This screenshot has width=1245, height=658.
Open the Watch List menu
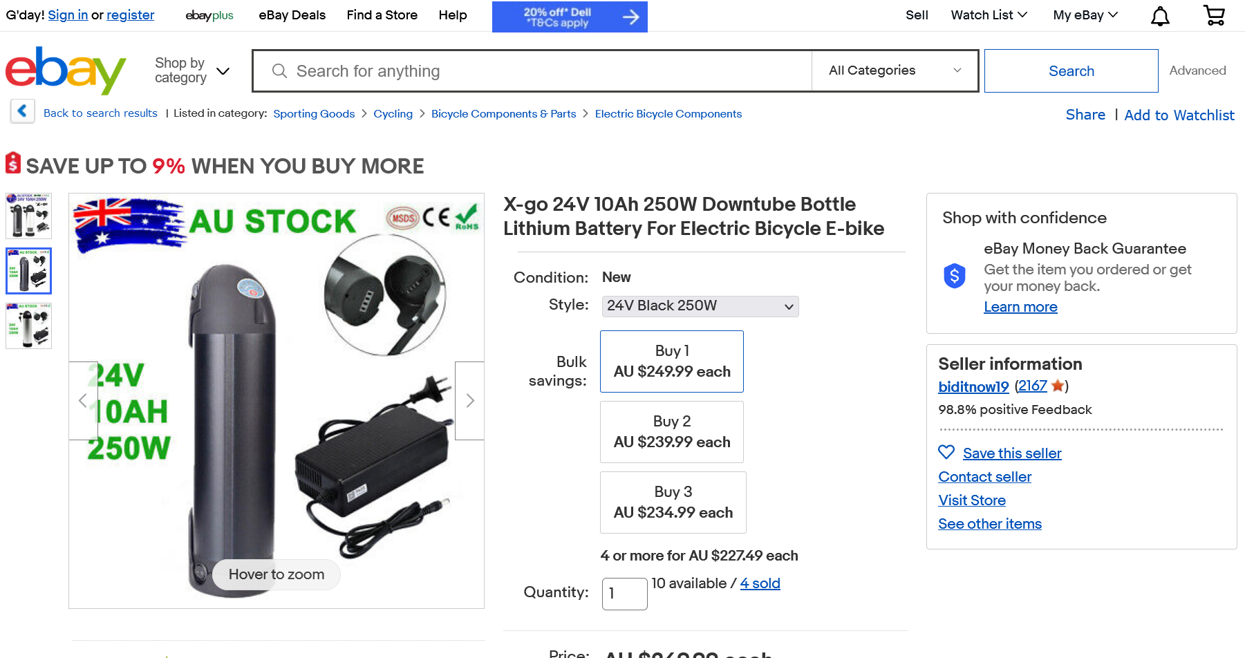(x=989, y=15)
